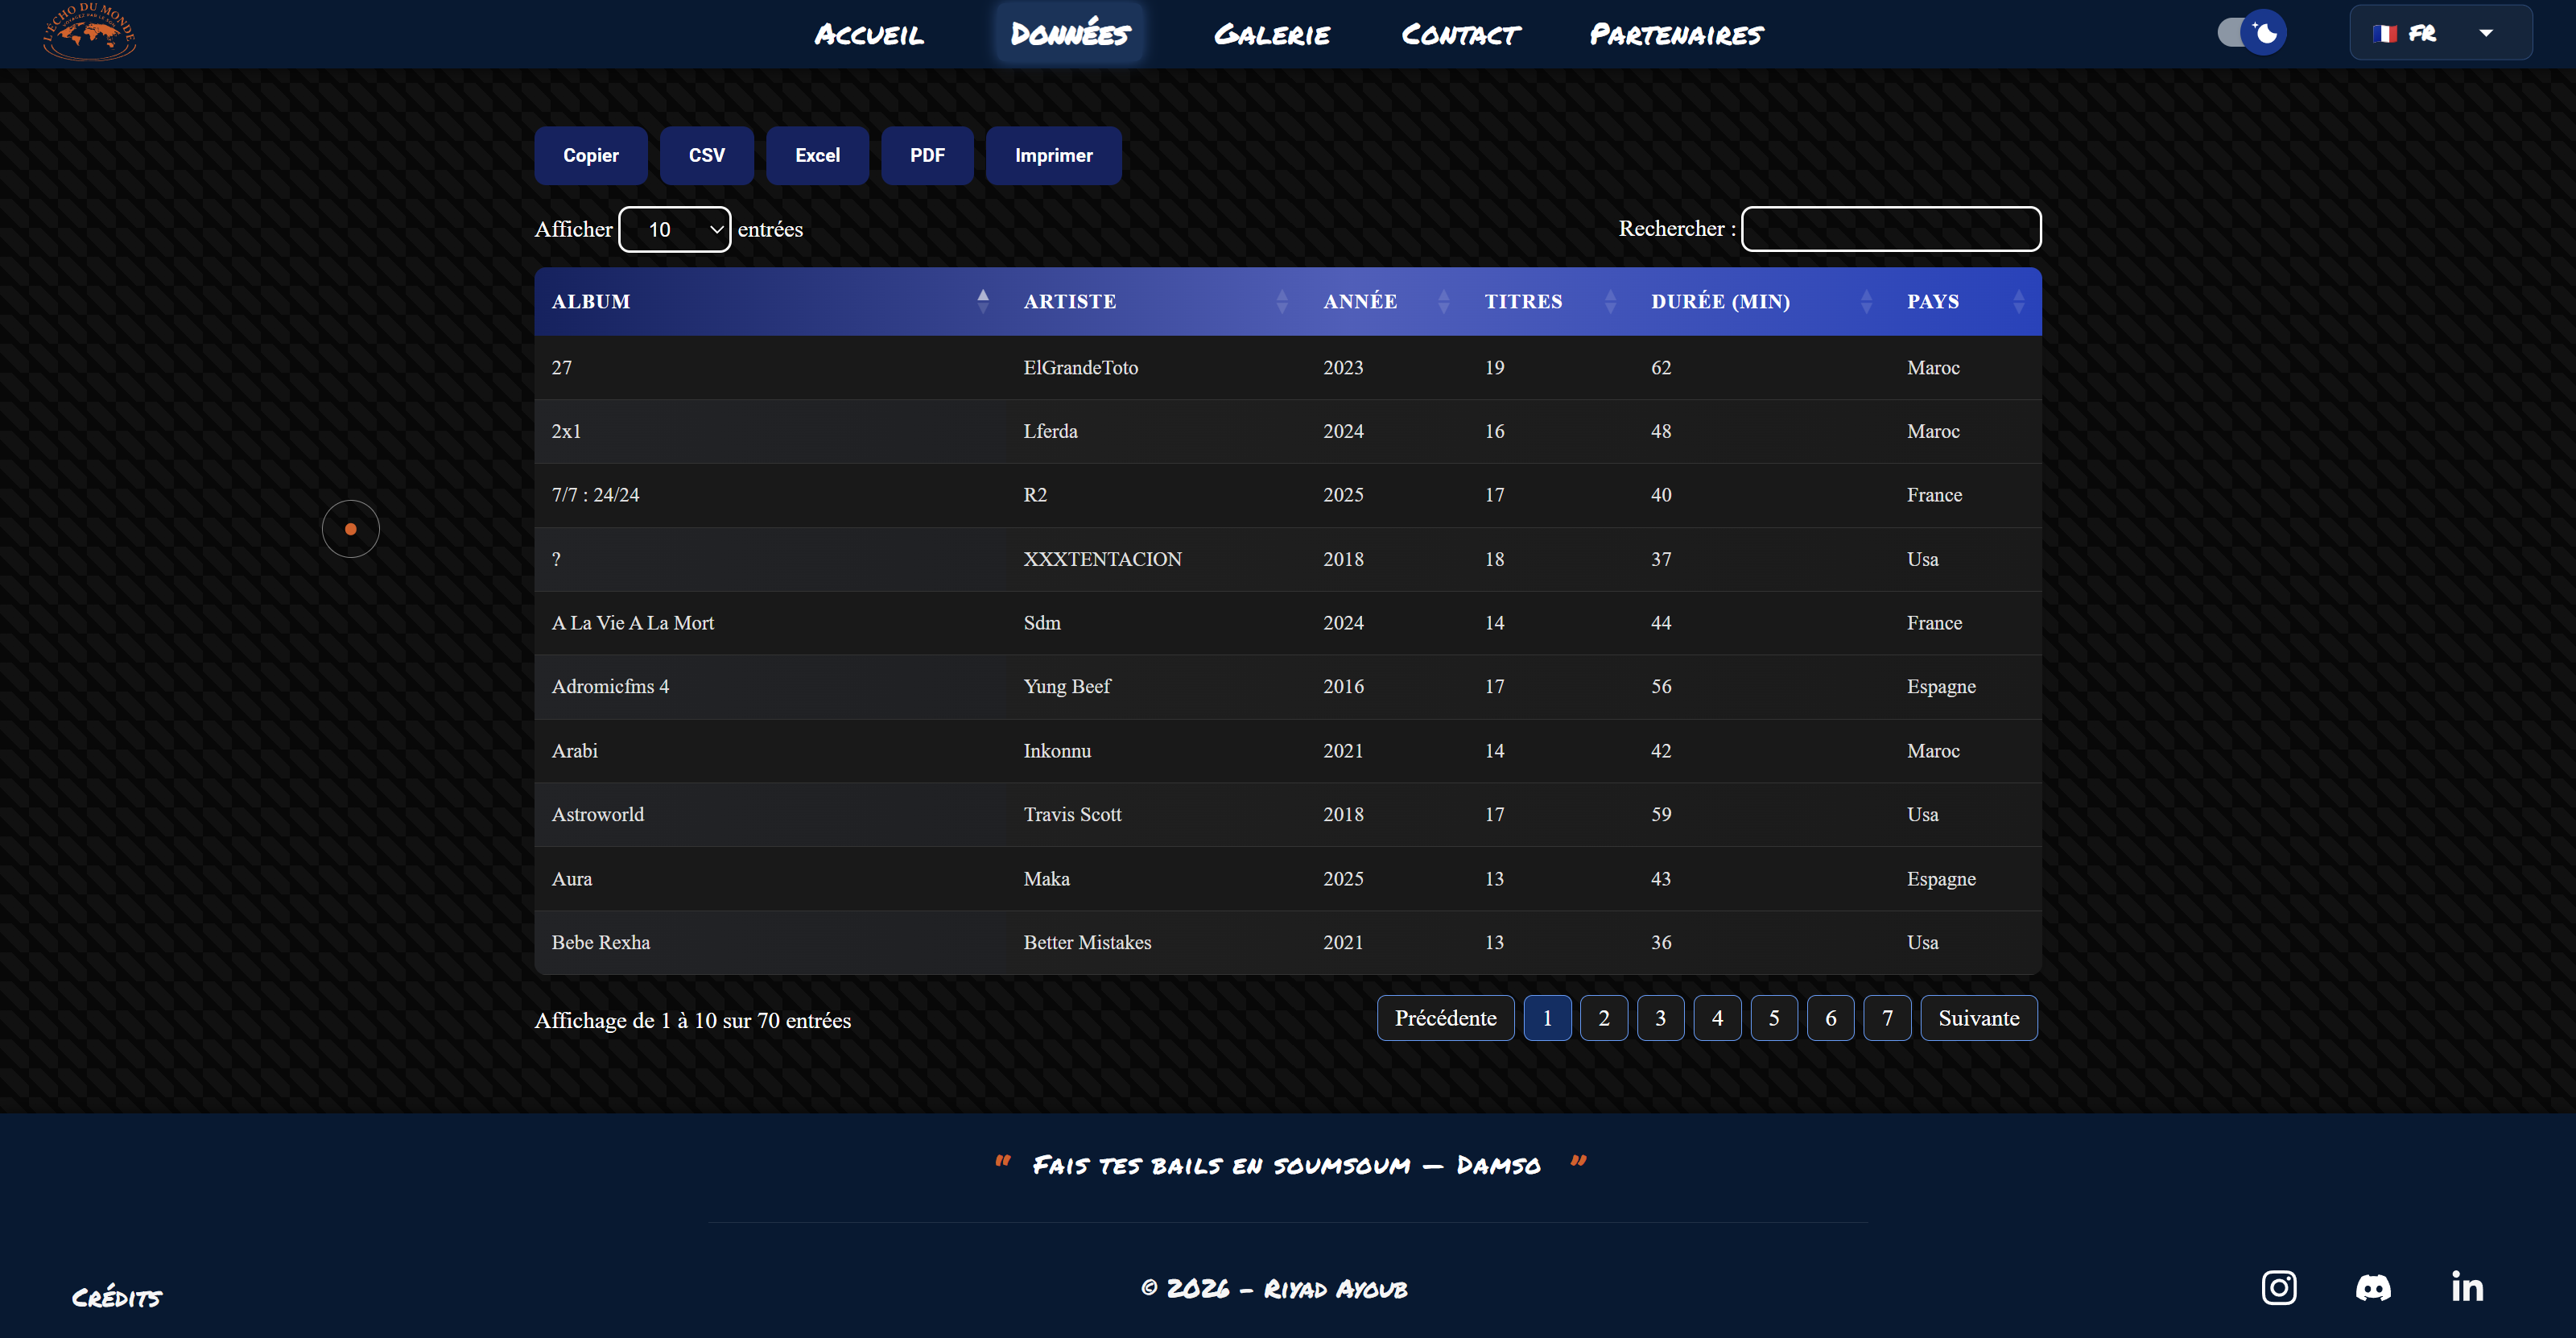The image size is (2576, 1338).
Task: Focus the Rechercher search field
Action: 1890,229
